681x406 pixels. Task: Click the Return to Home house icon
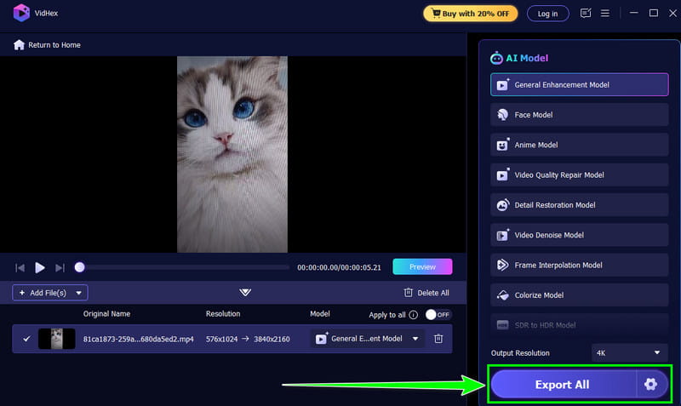(x=19, y=45)
